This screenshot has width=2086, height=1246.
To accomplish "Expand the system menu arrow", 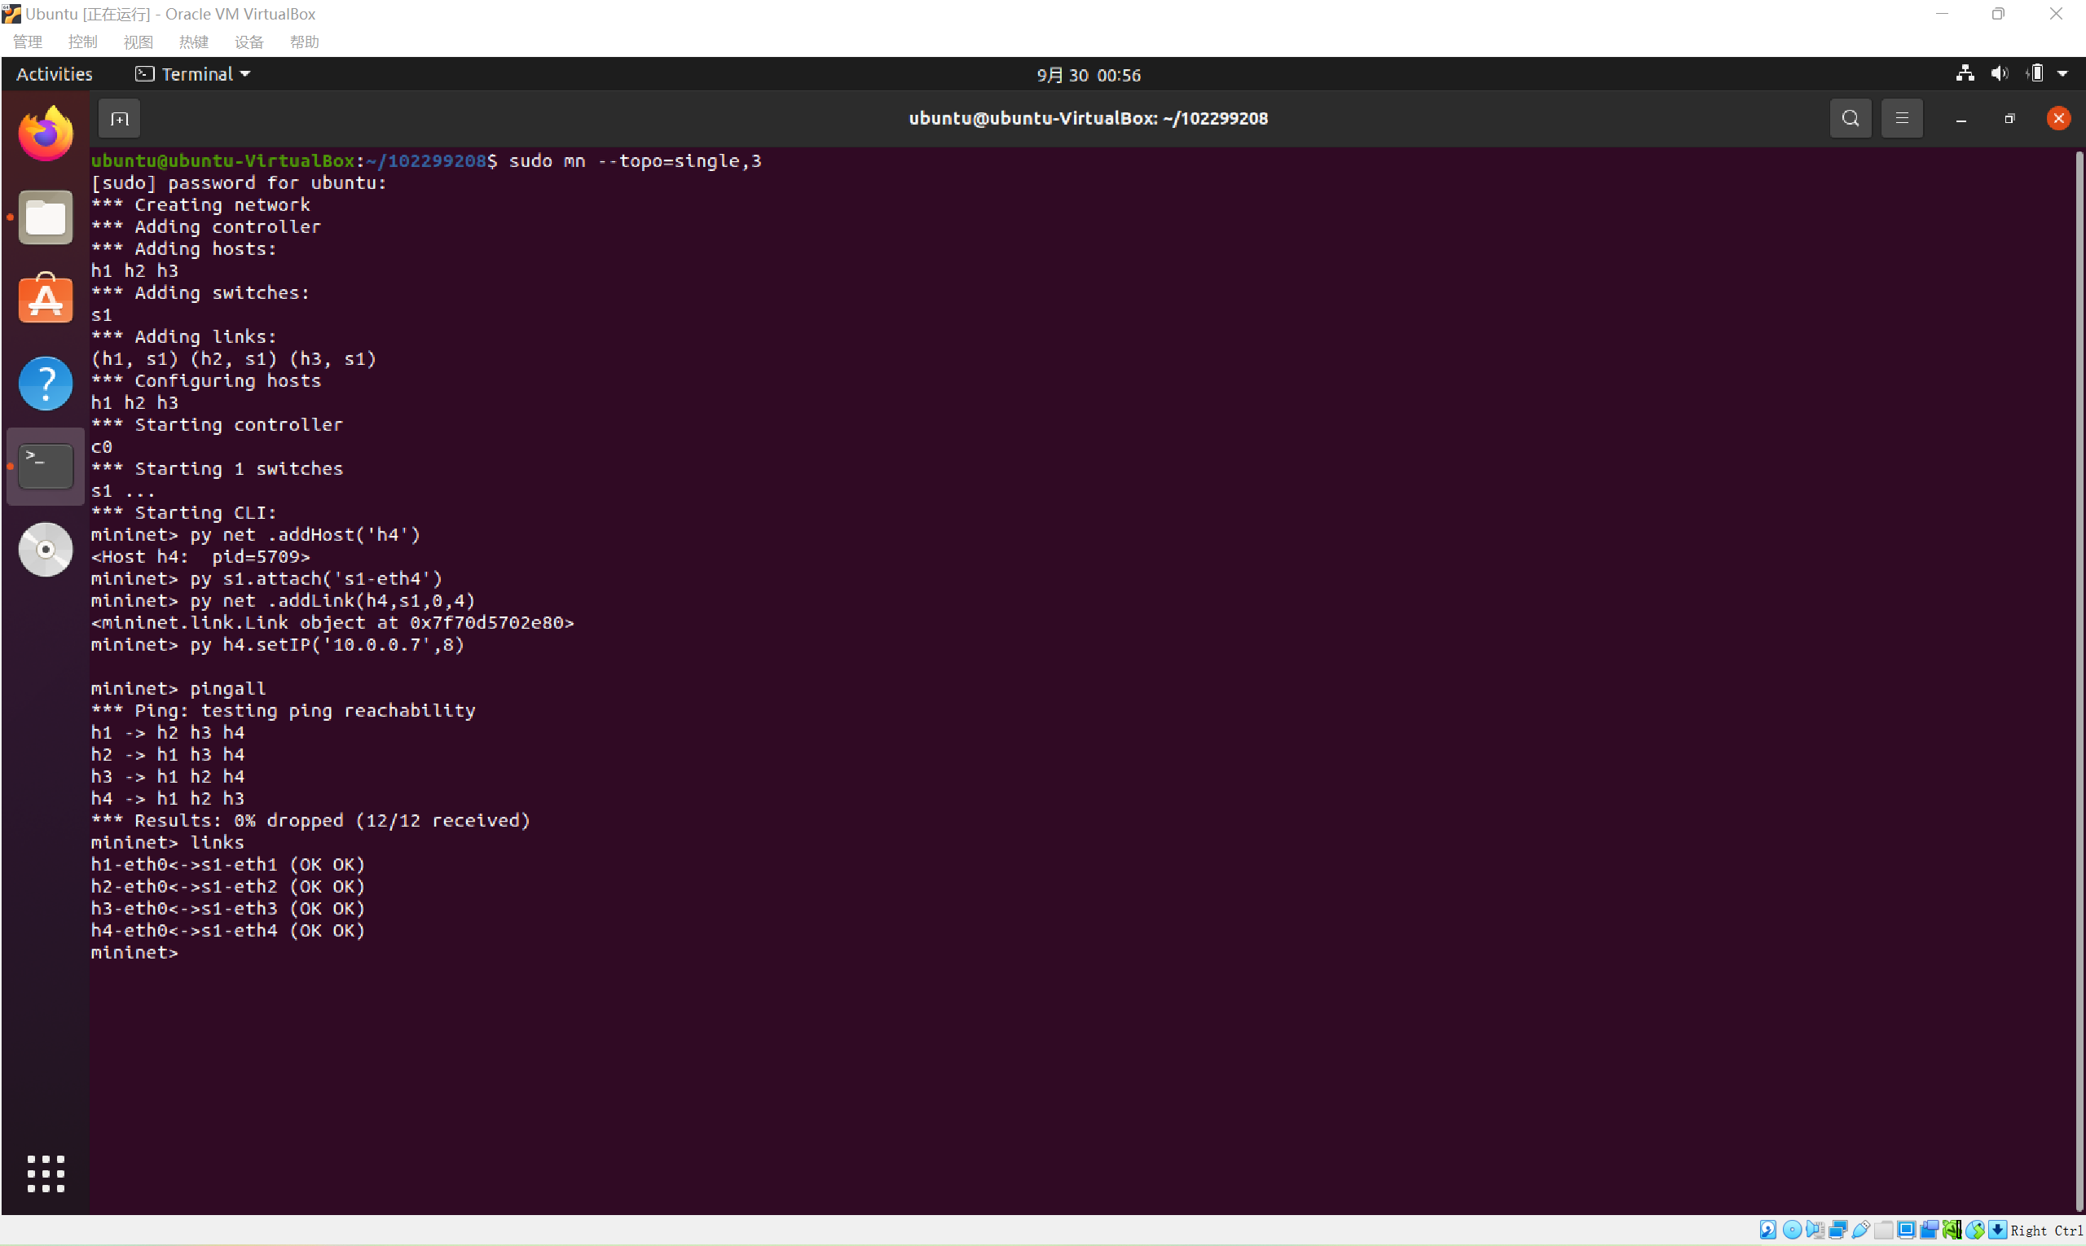I will point(2062,74).
